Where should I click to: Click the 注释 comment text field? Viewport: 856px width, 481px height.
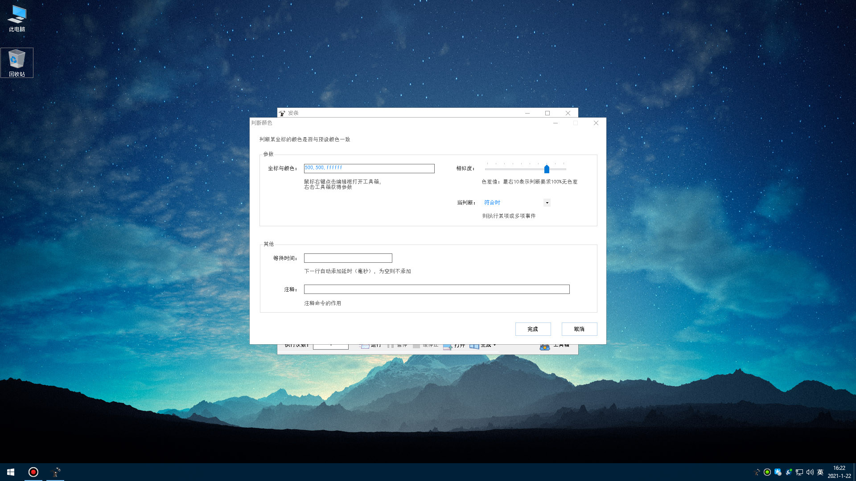[x=436, y=289]
